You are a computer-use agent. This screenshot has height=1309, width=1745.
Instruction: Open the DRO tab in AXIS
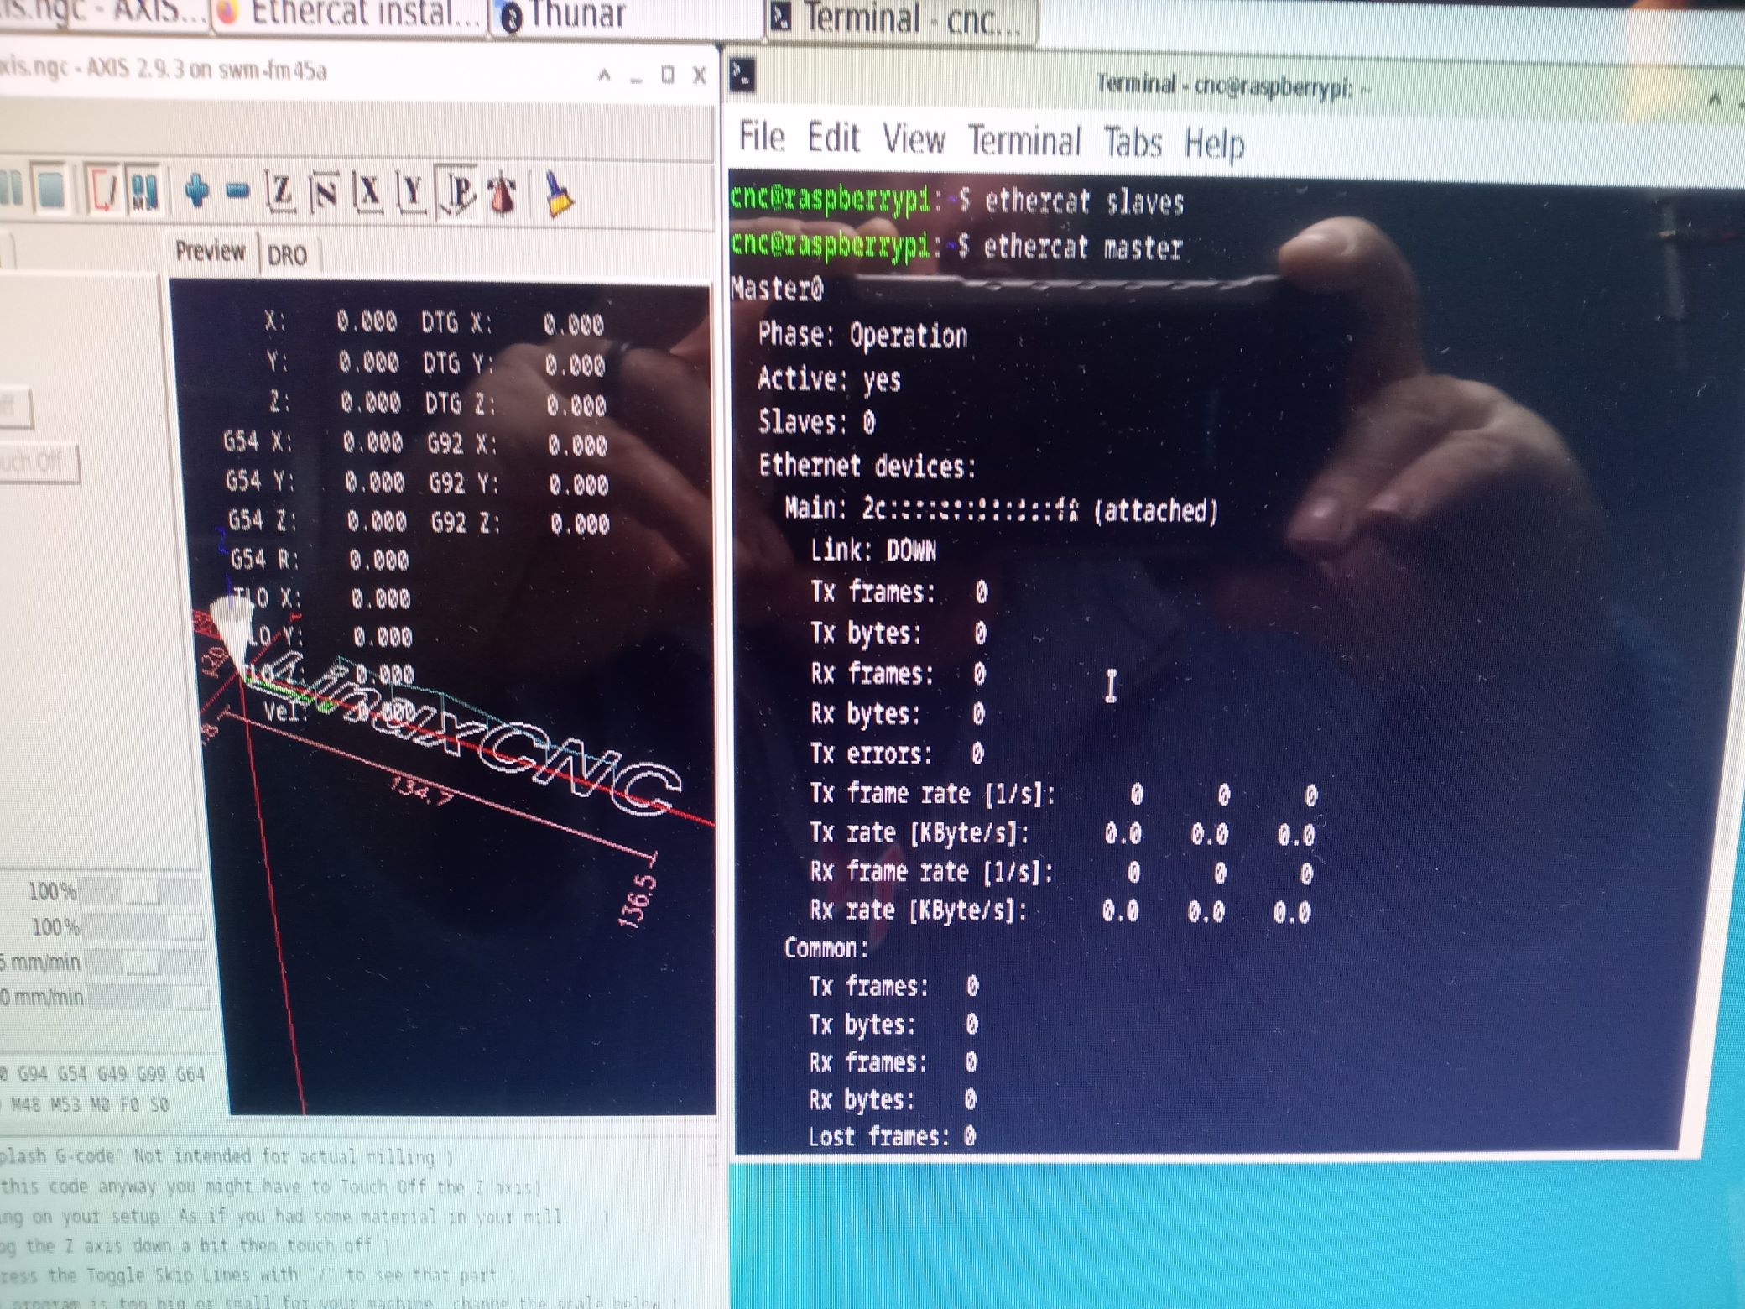[287, 254]
